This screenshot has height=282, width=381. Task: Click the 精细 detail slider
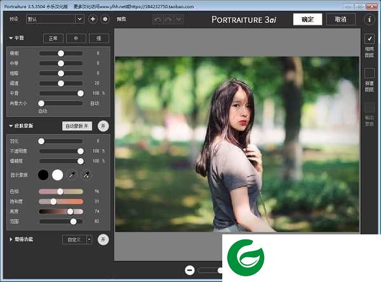point(61,53)
